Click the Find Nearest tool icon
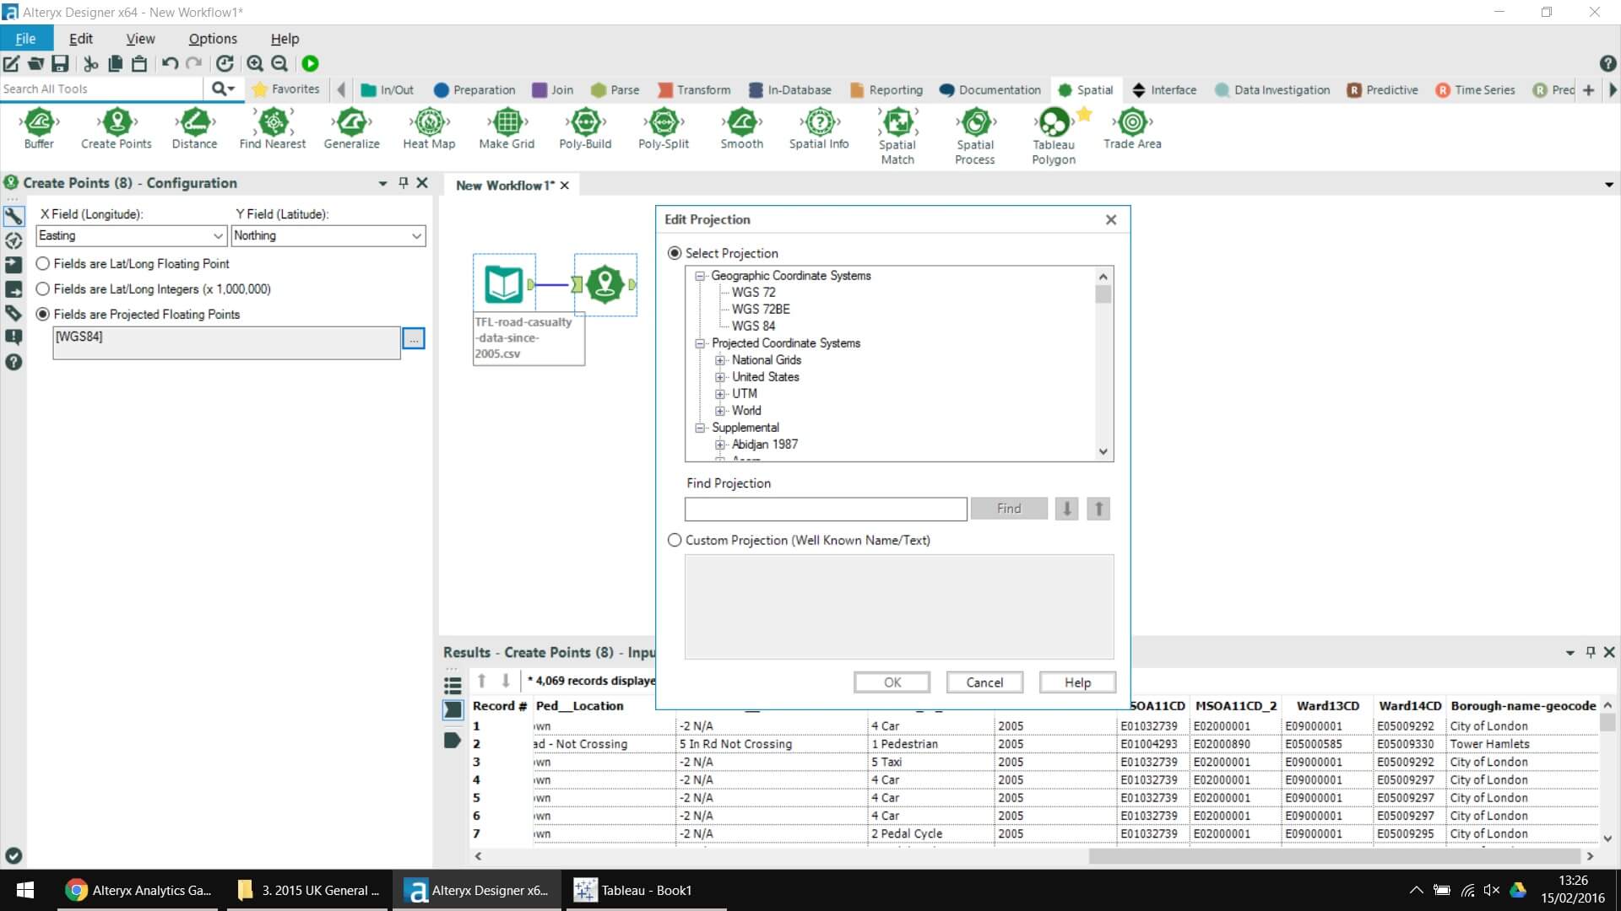Image resolution: width=1621 pixels, height=911 pixels. (273, 123)
